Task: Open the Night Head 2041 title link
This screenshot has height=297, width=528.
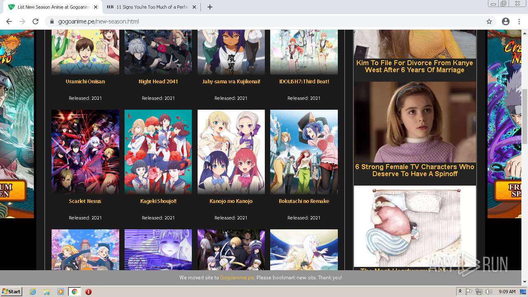Action: click(158, 82)
